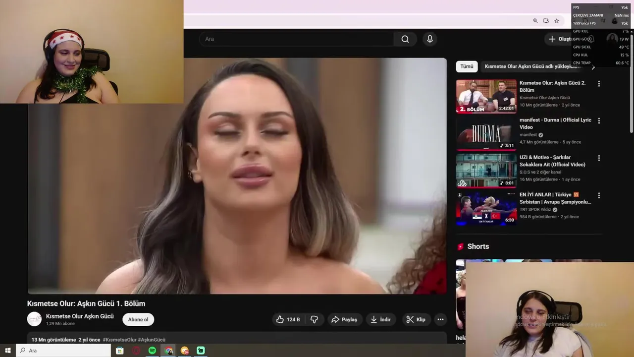Click title 'EN İYİ ANLAR | Türkiye Sırbistan'
This screenshot has height=357, width=634.
click(555, 198)
